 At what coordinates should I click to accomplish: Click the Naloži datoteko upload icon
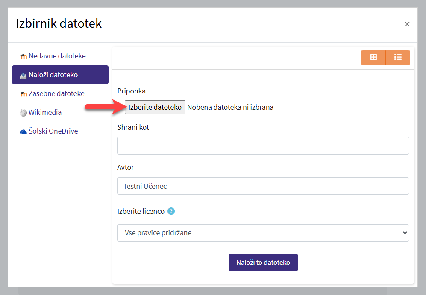point(23,75)
